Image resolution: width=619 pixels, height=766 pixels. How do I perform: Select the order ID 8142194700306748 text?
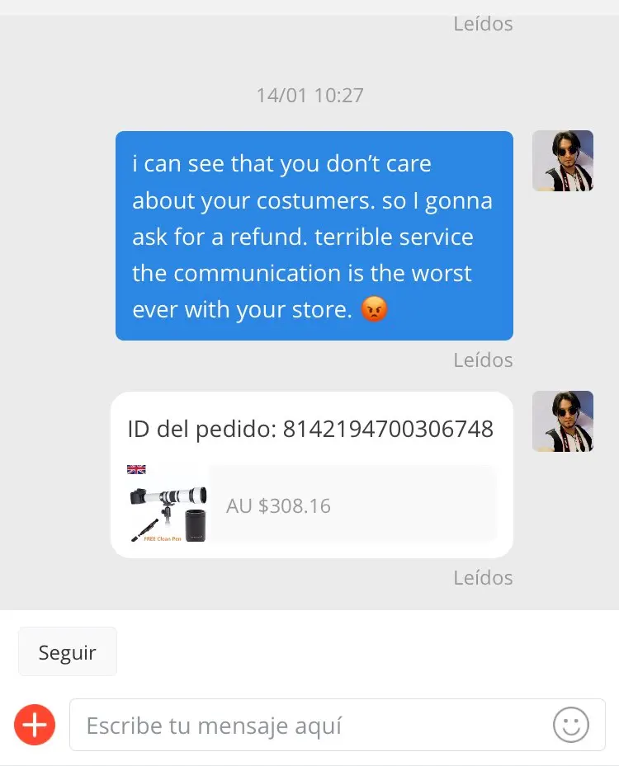point(388,429)
